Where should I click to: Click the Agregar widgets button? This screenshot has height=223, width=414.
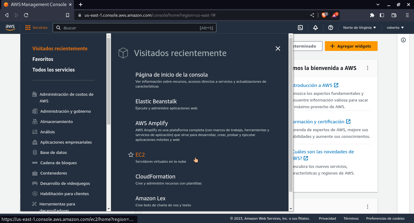(x=351, y=46)
